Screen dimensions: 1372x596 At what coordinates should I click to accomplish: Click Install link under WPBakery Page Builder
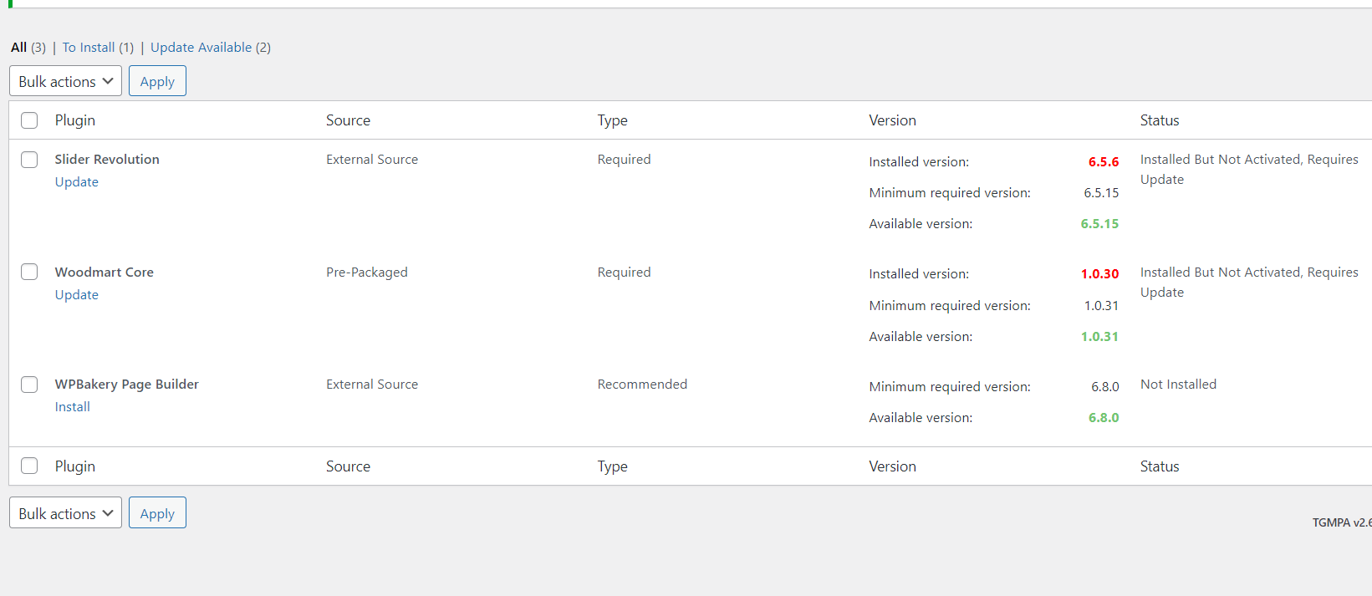(73, 407)
